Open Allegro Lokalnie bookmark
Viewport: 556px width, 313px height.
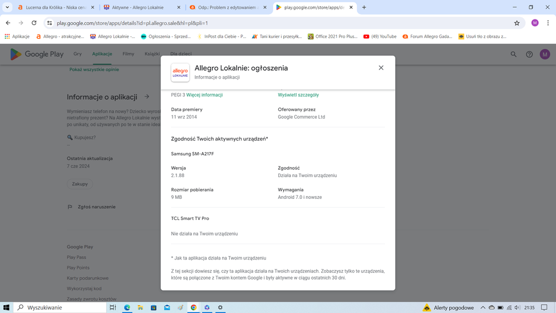[112, 37]
